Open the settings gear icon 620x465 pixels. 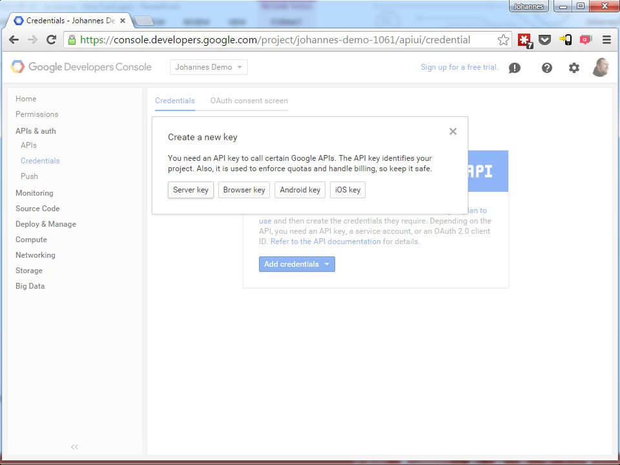click(x=574, y=68)
